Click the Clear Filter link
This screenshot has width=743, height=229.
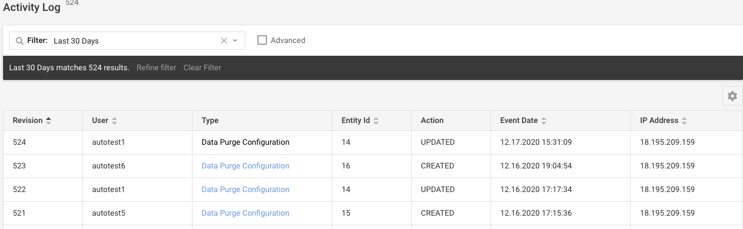click(x=202, y=68)
